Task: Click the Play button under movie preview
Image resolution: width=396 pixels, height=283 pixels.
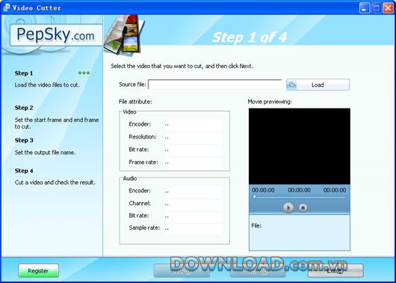Action: [288, 208]
